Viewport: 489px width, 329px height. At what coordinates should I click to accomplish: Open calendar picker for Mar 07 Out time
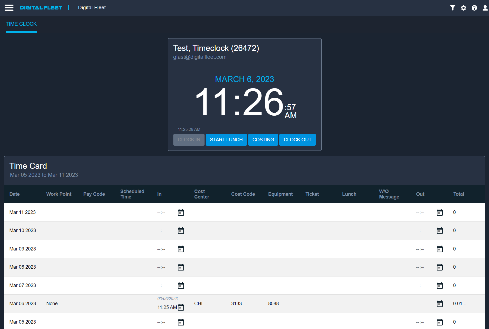point(439,285)
